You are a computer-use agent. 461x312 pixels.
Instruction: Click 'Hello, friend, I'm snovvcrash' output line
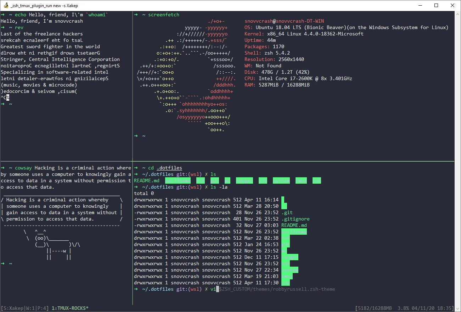pyautogui.click(x=42, y=21)
